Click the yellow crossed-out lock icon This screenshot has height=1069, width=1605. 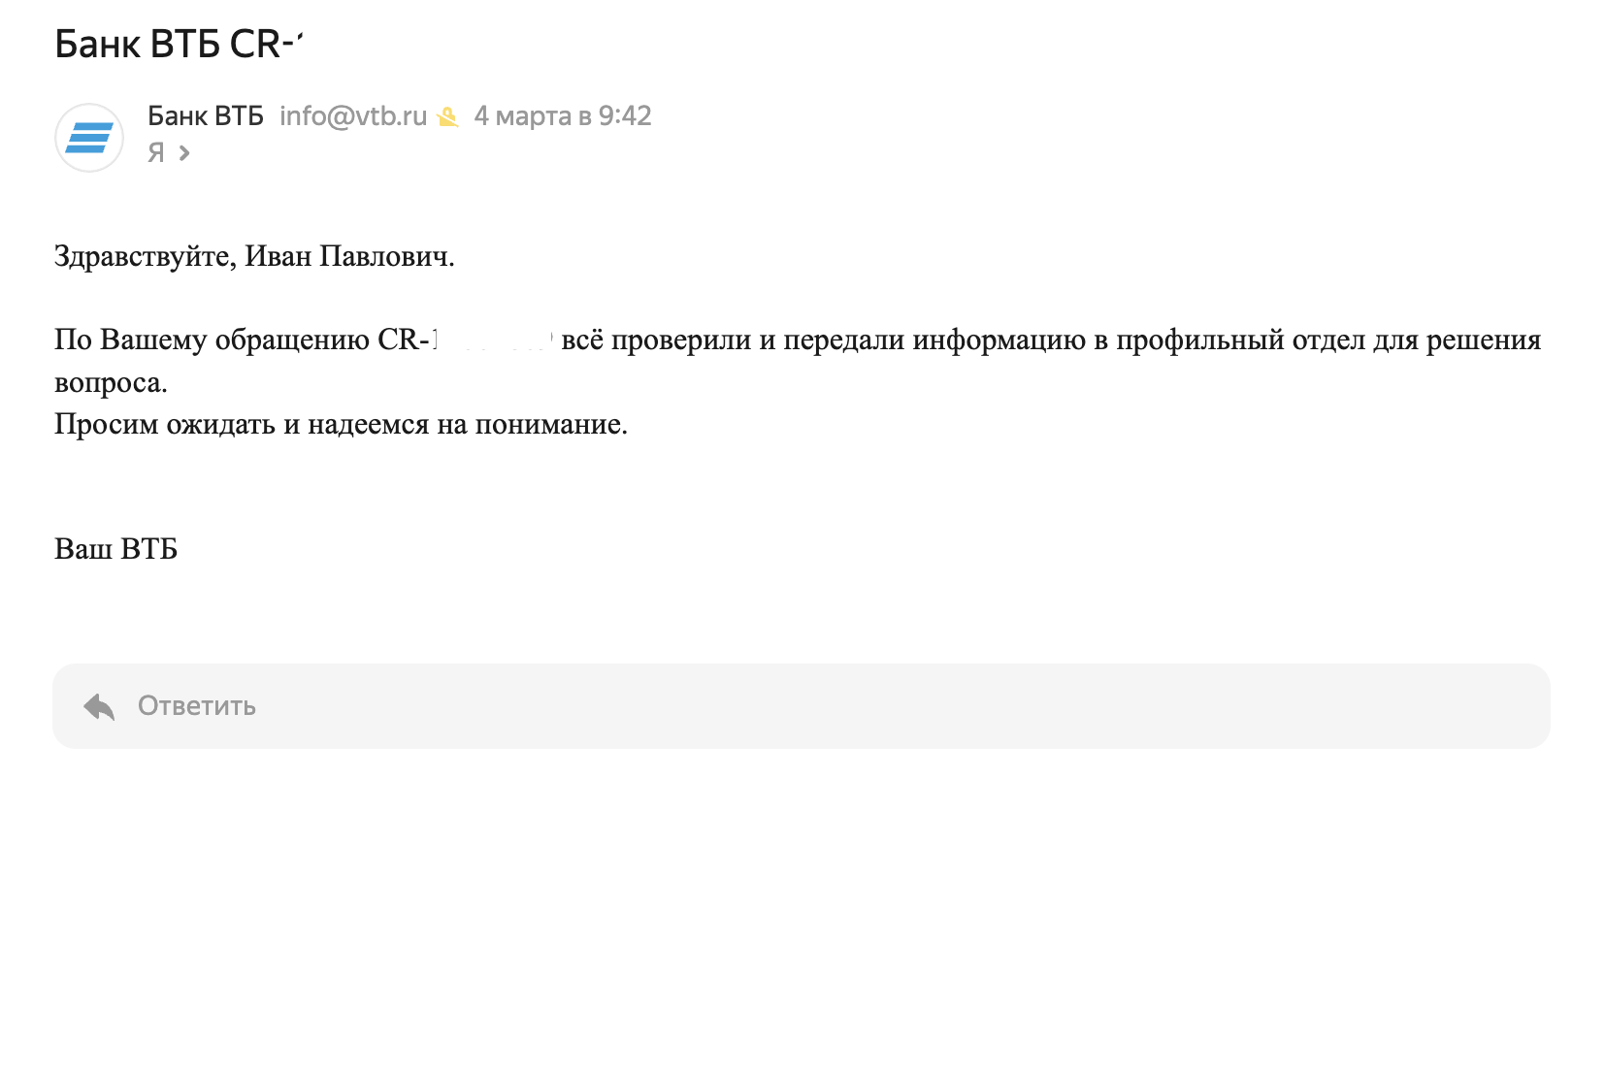click(x=447, y=117)
